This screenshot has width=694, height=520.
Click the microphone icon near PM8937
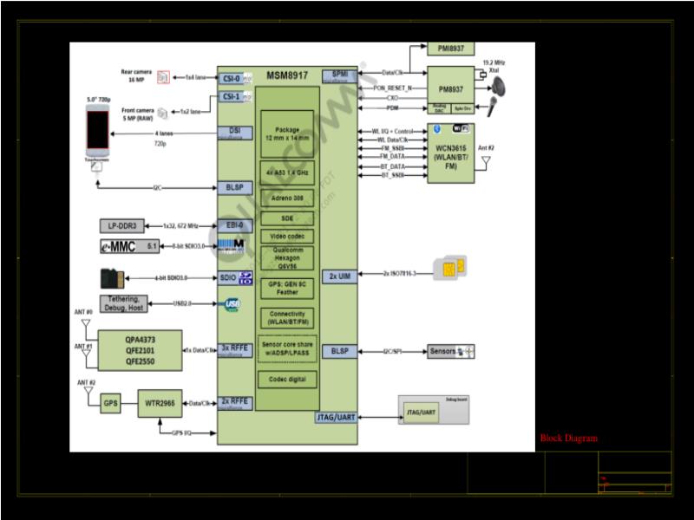point(493,107)
